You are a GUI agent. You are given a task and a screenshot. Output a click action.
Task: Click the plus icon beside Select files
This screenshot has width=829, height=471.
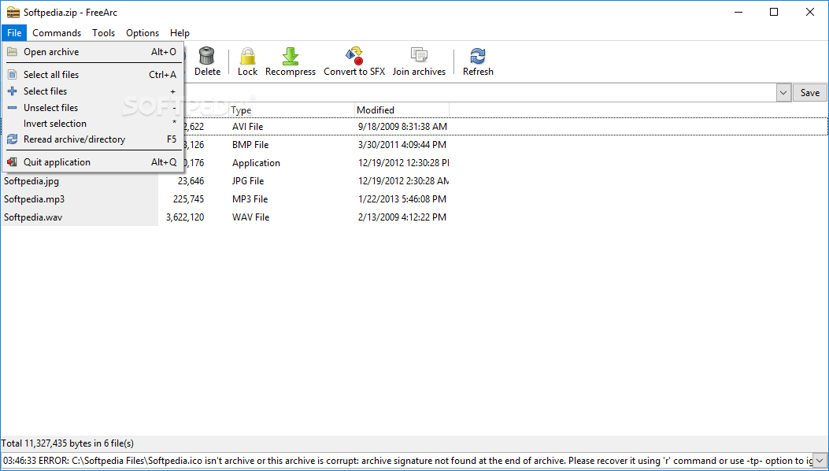tap(12, 91)
